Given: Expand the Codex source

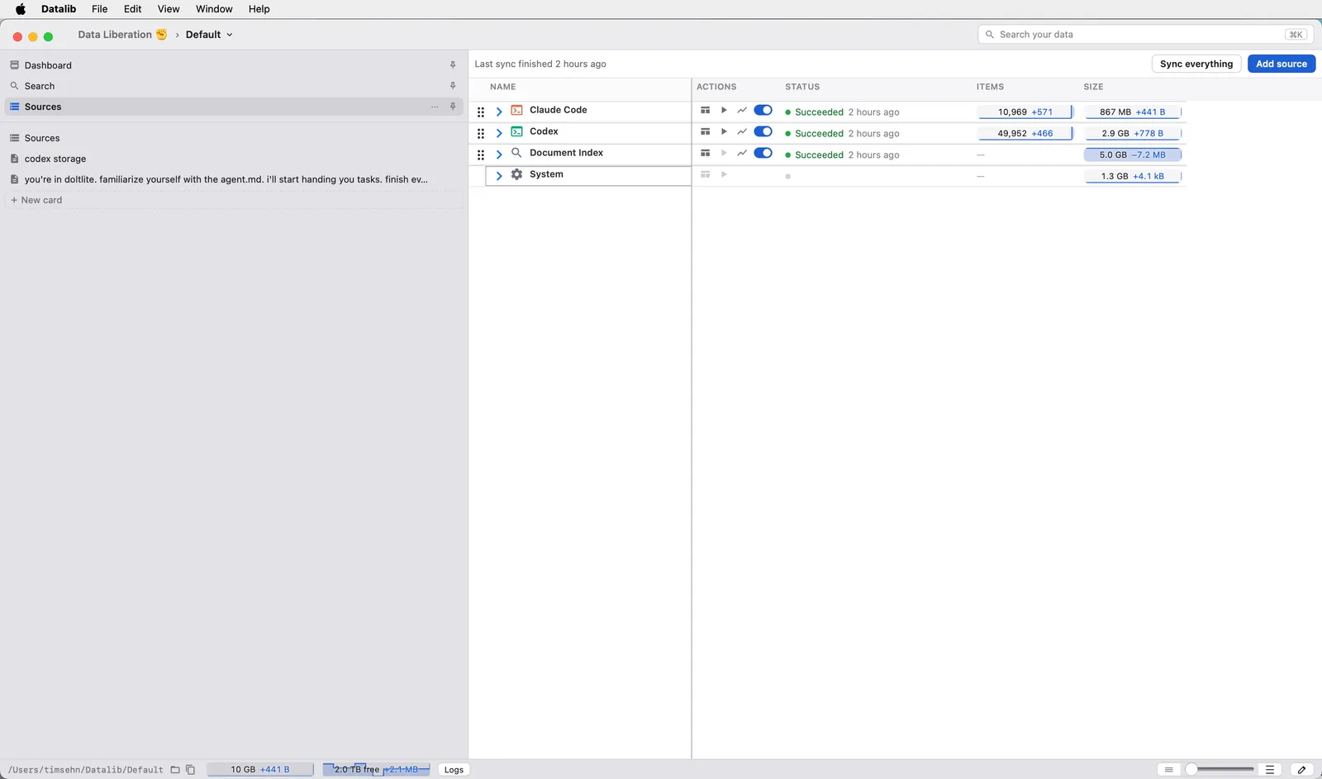Looking at the screenshot, I should (x=499, y=133).
